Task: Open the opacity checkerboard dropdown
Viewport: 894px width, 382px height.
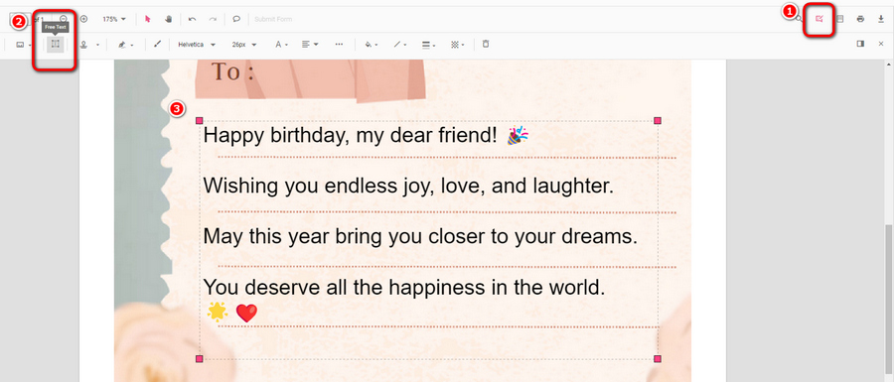Action: (x=457, y=44)
